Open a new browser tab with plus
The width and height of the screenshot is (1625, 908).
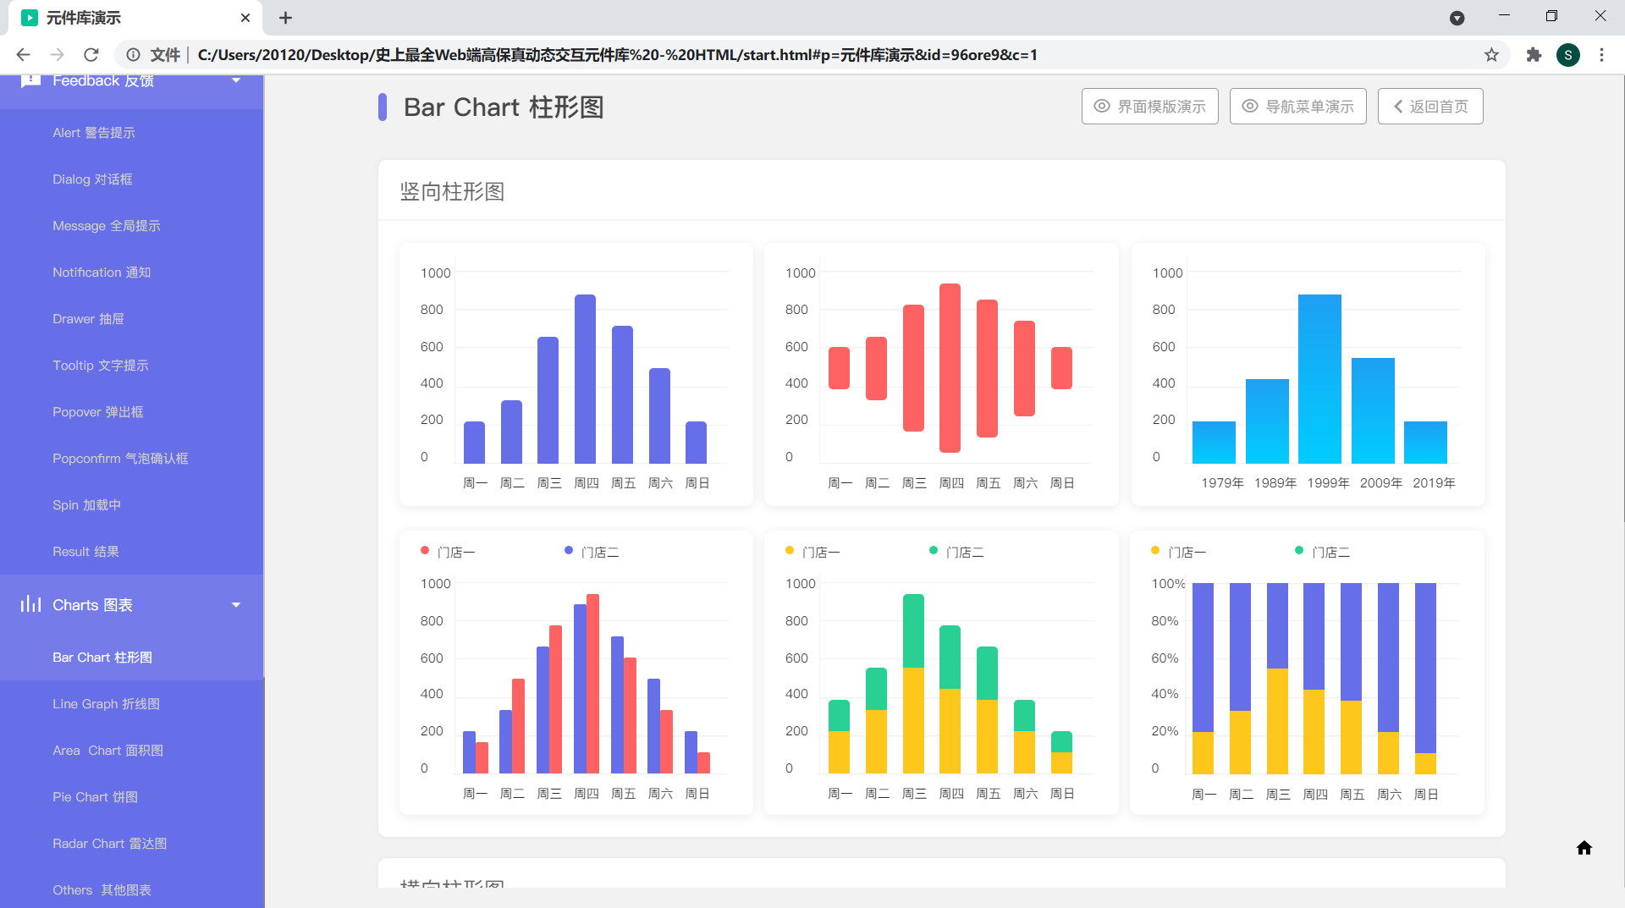tap(286, 18)
